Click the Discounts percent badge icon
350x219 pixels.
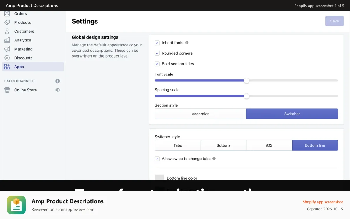tap(7, 58)
